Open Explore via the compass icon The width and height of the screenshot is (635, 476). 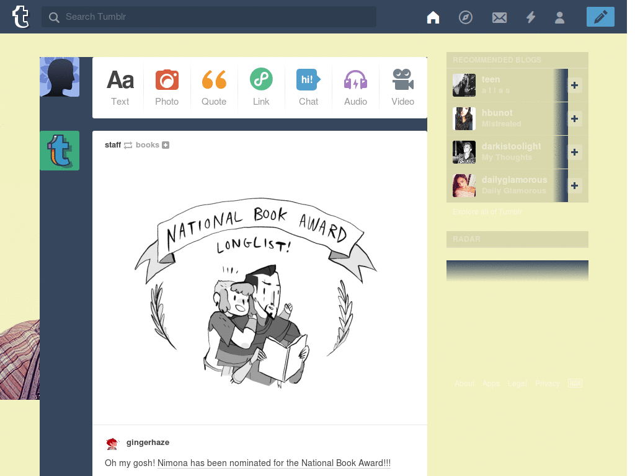pos(465,17)
